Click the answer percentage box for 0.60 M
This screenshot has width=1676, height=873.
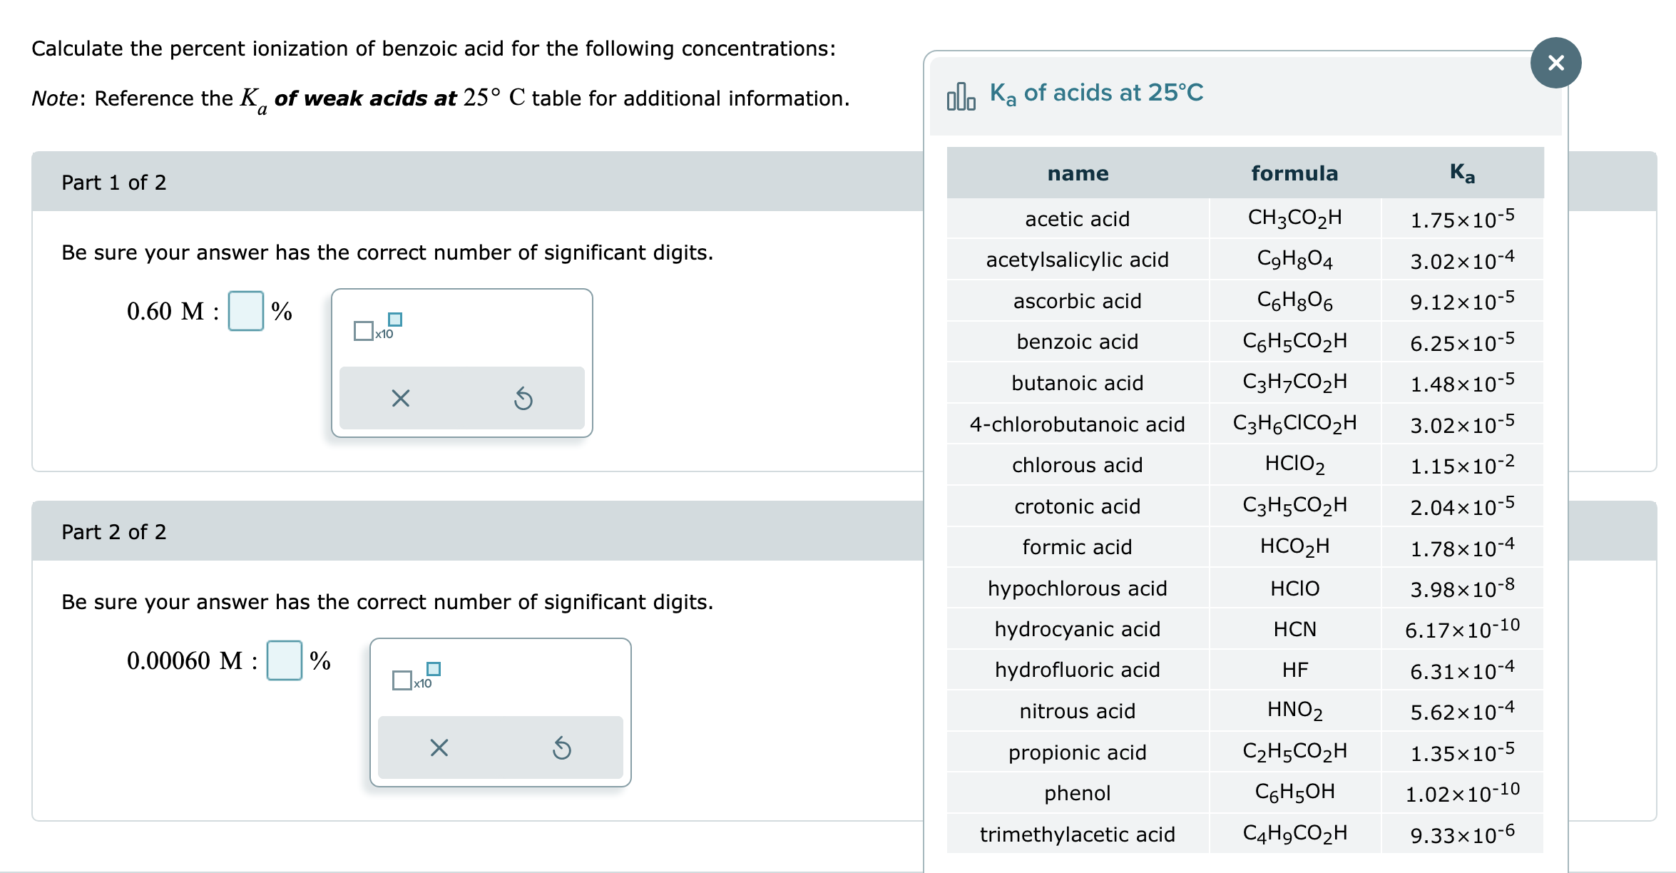(246, 310)
